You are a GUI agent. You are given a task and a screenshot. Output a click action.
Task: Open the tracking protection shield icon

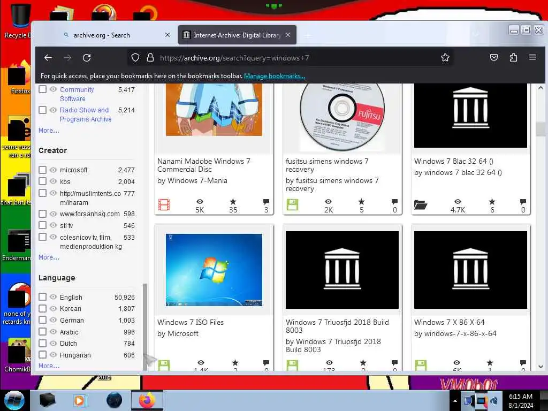(x=135, y=57)
